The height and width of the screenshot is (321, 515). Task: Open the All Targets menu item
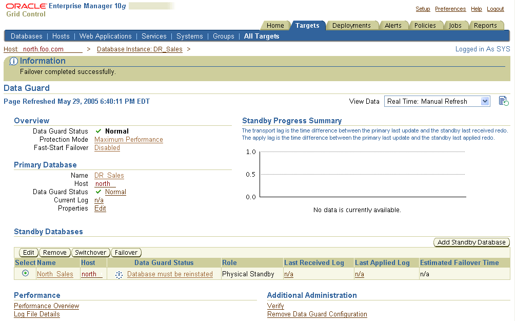[262, 36]
